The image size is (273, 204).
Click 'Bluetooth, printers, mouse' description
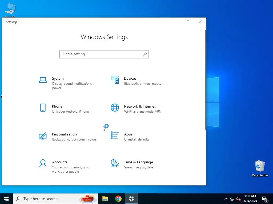(143, 84)
